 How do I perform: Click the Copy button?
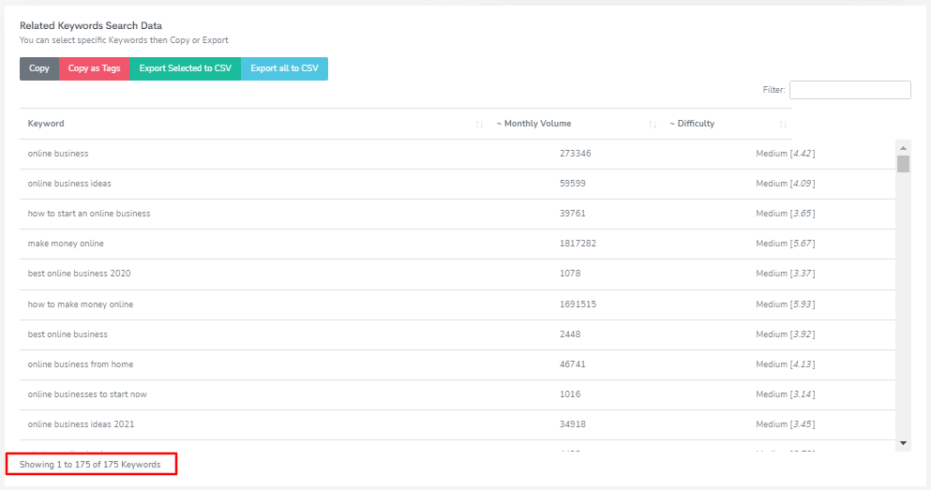[39, 68]
